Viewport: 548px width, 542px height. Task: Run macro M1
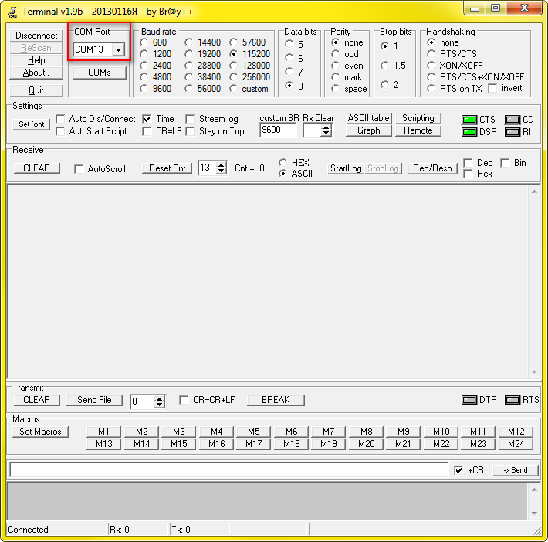coord(103,432)
